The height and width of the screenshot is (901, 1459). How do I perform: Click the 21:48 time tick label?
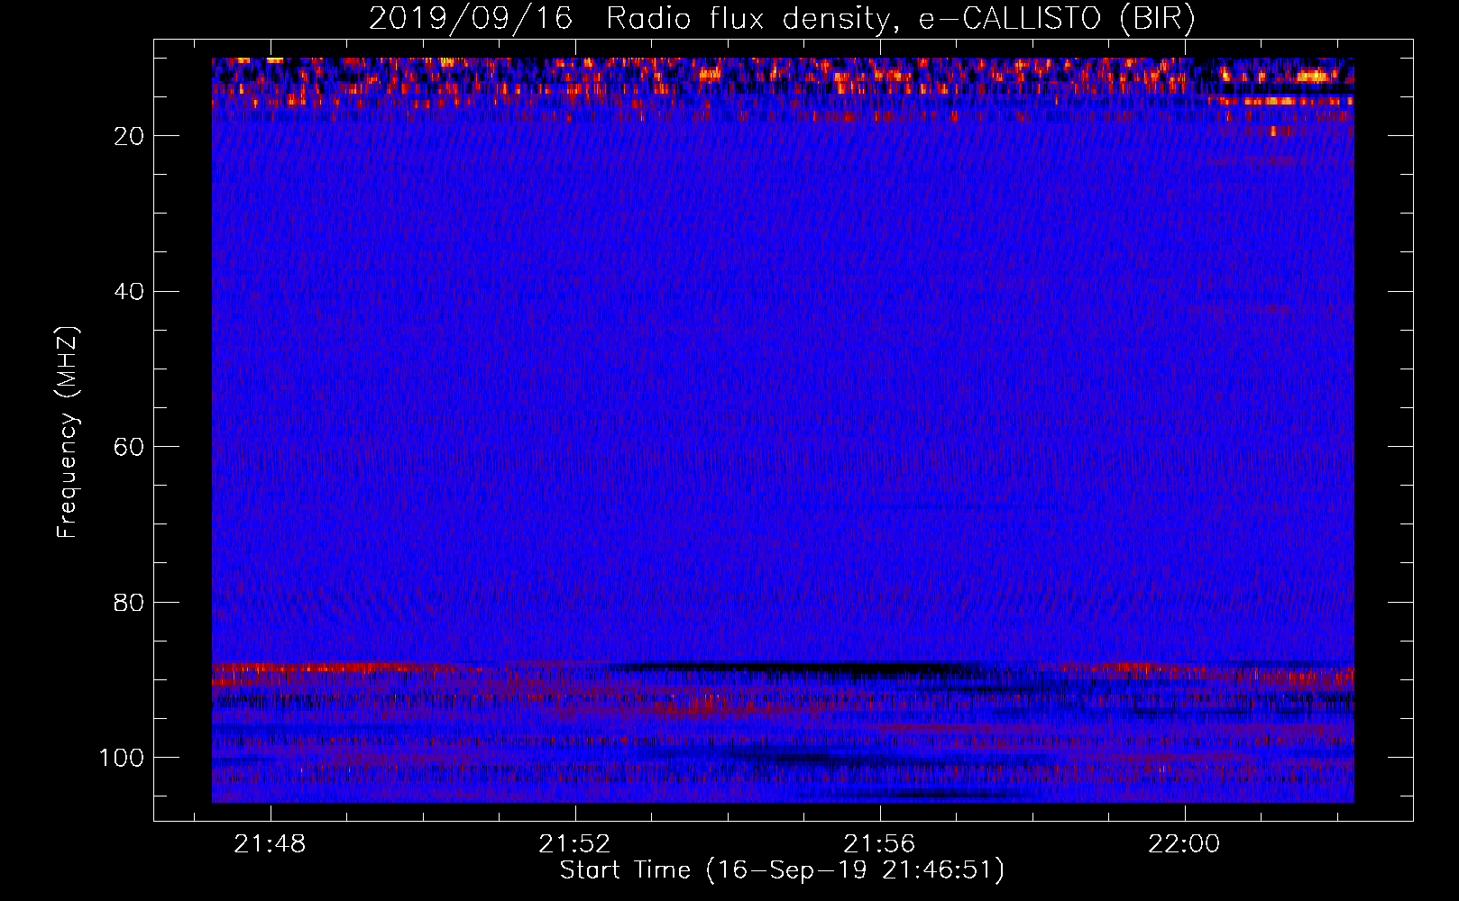270,844
